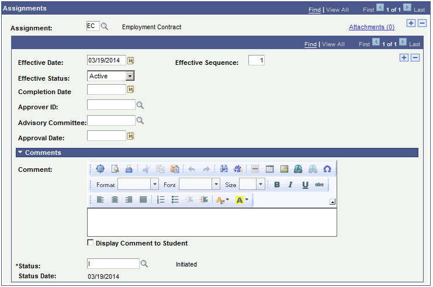Insert a horizontal line with toolbar icon
Image resolution: width=433 pixels, height=287 pixels.
coord(255,169)
